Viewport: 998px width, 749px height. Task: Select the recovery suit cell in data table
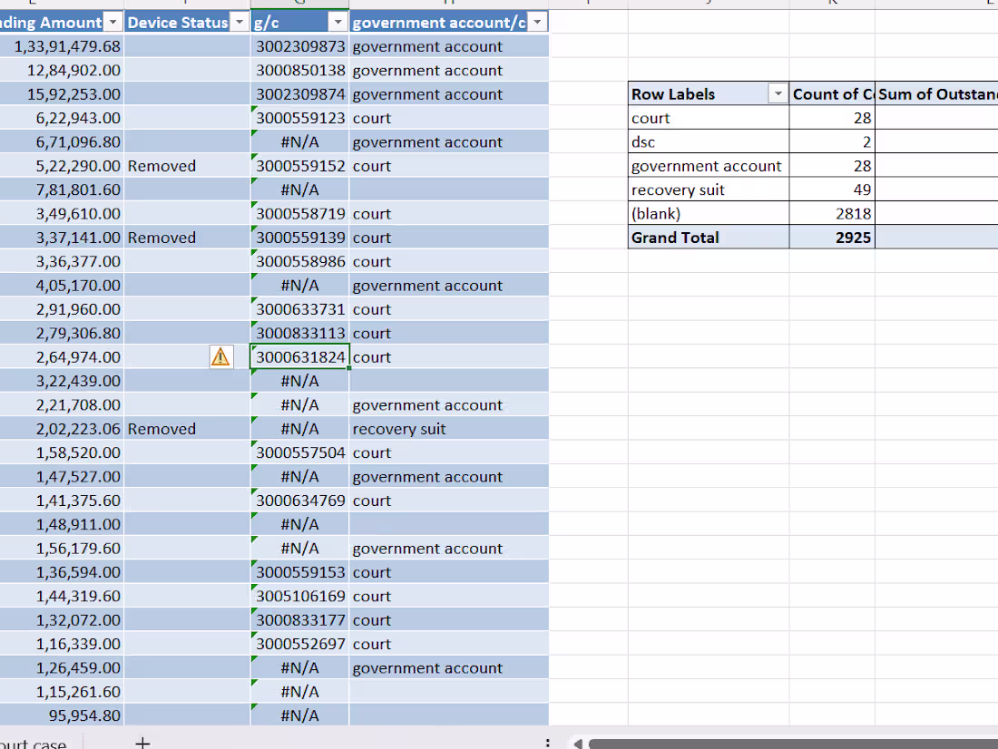click(x=449, y=429)
